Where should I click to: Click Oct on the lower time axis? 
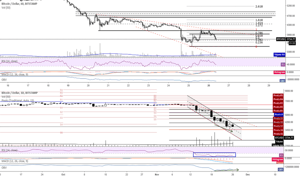pos(63,174)
